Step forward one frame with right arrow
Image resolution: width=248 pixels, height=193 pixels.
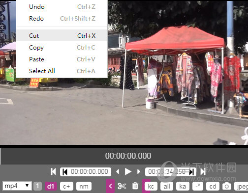139,172
